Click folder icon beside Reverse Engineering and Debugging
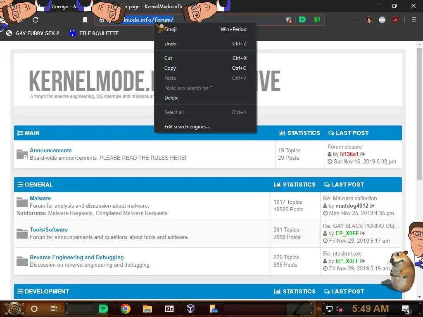 [22, 261]
